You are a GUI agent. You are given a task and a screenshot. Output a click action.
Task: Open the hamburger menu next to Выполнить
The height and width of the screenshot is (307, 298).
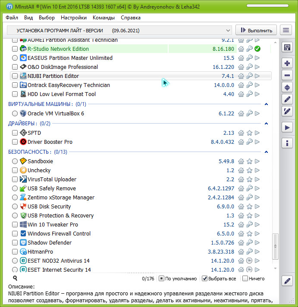pyautogui.click(x=285, y=30)
